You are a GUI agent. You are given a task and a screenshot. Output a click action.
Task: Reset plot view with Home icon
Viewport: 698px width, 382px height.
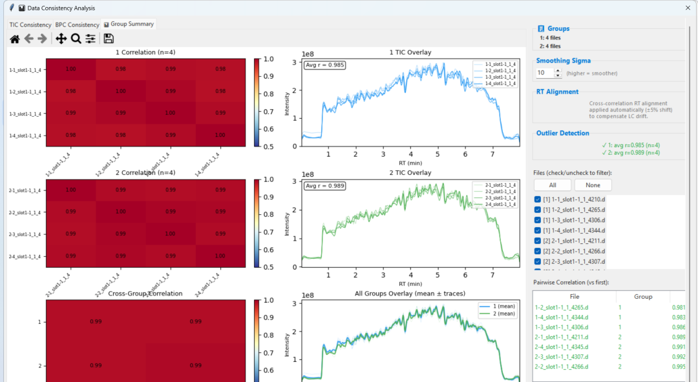point(15,39)
